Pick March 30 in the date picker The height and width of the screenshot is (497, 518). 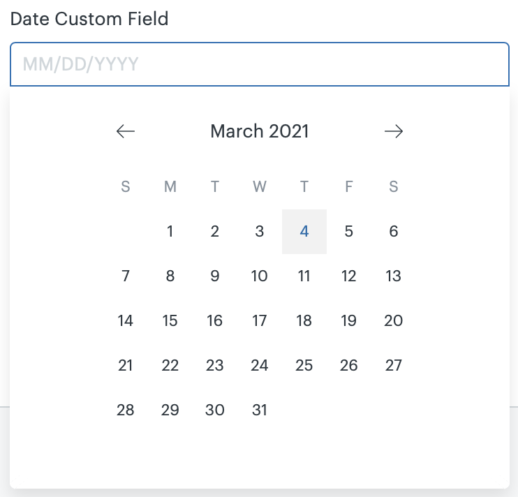coord(215,410)
